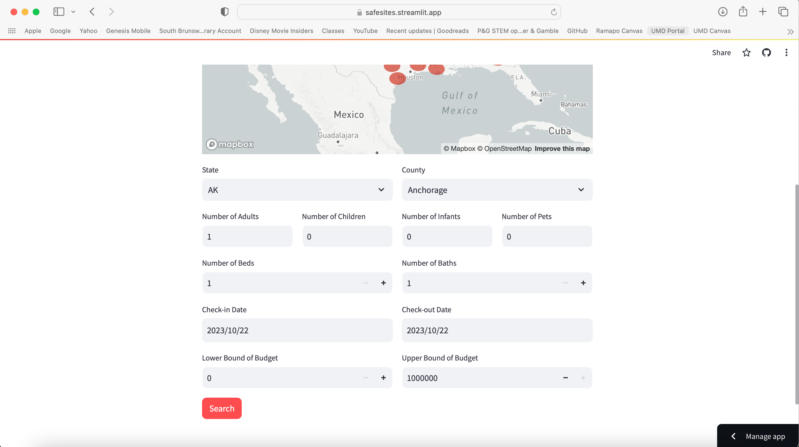Image resolution: width=799 pixels, height=447 pixels.
Task: Open the GitHub repository icon
Action: click(766, 53)
